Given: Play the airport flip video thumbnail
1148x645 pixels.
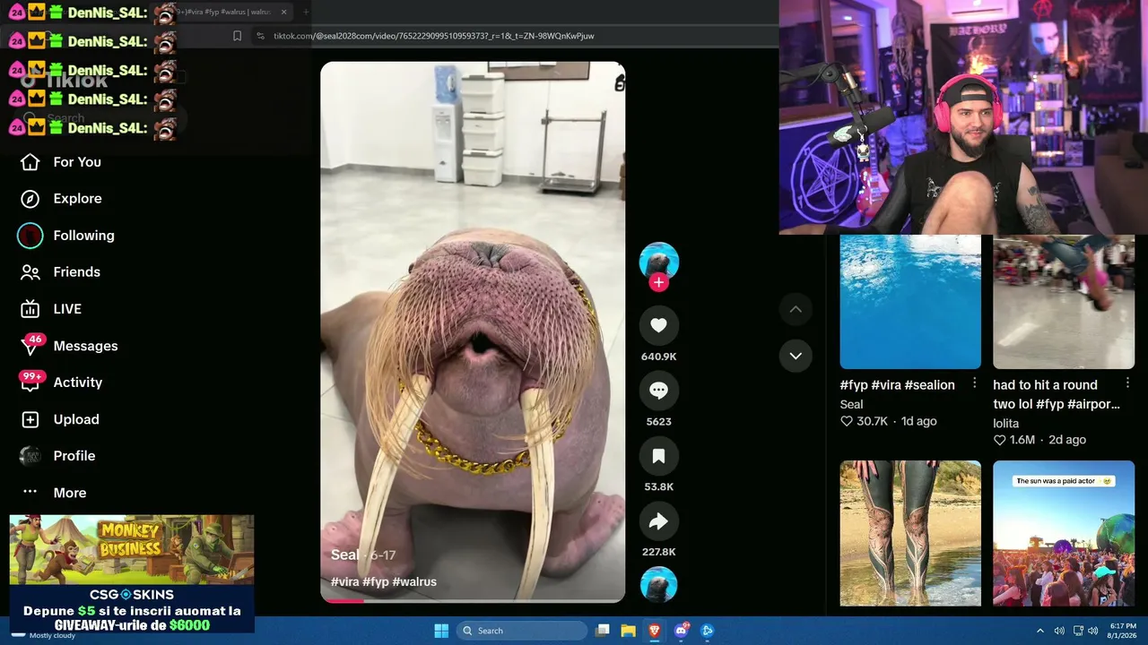Looking at the screenshot, I should 1064,302.
